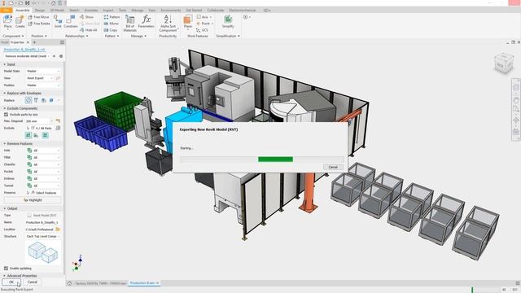The image size is (521, 293).
Task: Open the Sketch ribbon tab
Action: (74, 11)
